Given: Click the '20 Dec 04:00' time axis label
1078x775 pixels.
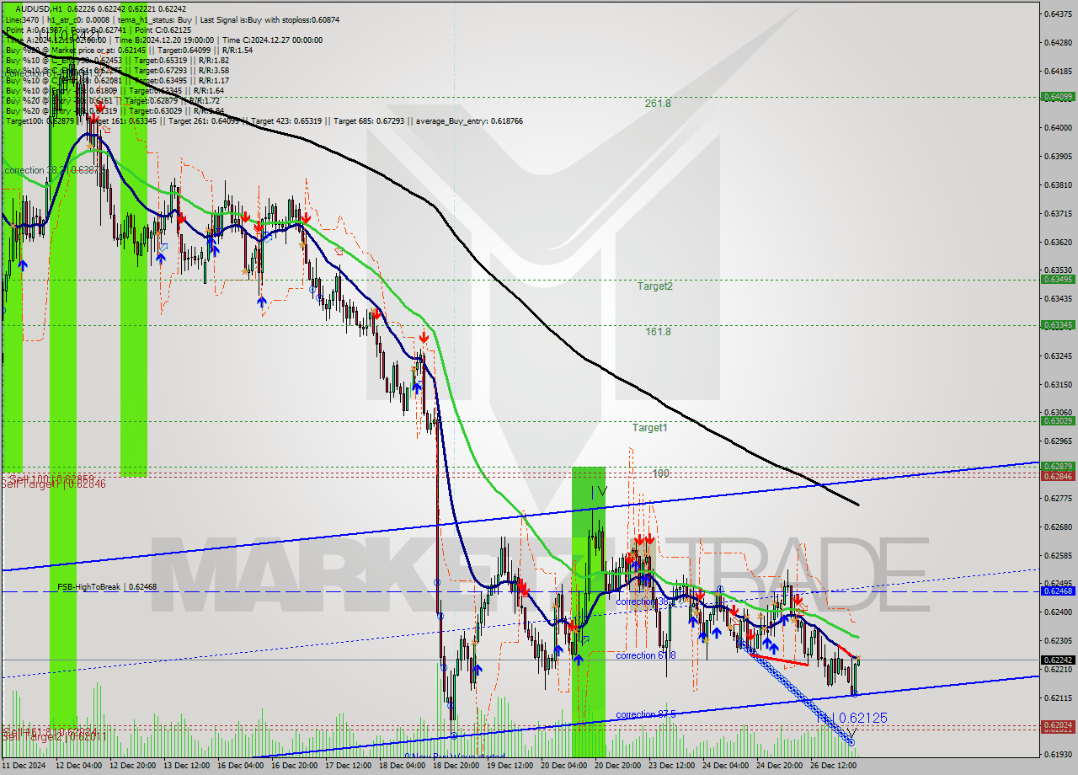Looking at the screenshot, I should pyautogui.click(x=564, y=766).
